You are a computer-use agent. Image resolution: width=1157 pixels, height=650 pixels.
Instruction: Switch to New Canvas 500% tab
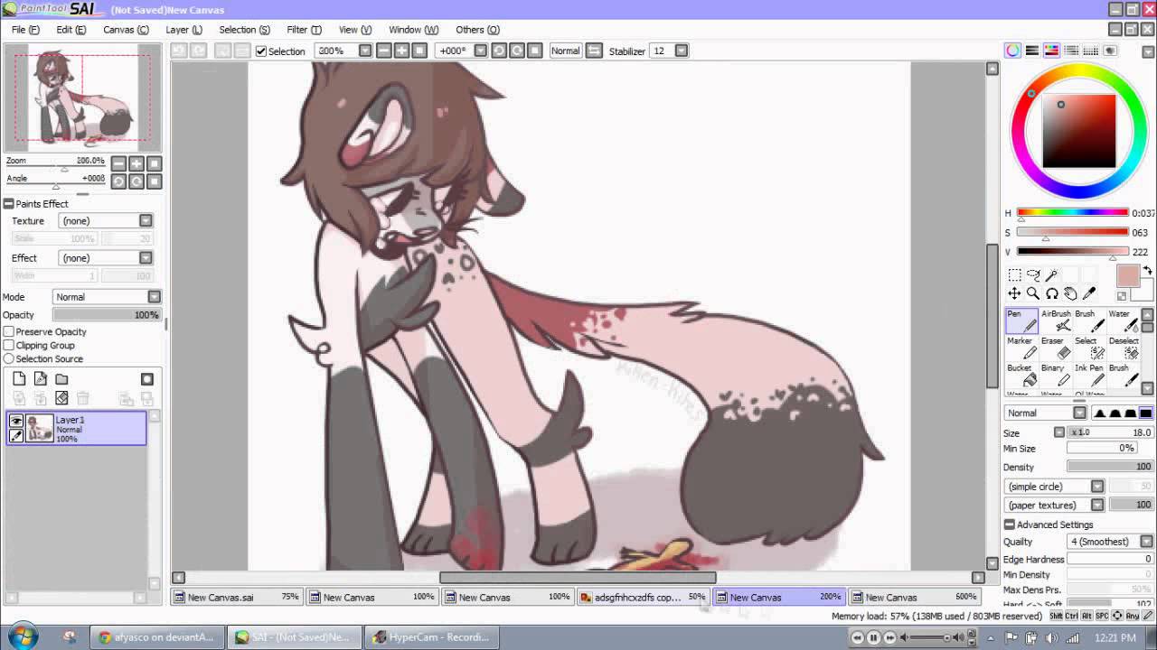[x=915, y=597]
